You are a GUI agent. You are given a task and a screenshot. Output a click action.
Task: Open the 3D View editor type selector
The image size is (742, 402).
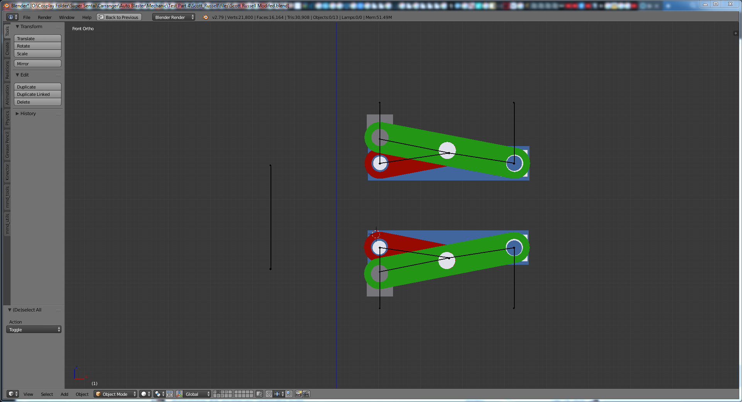point(12,394)
